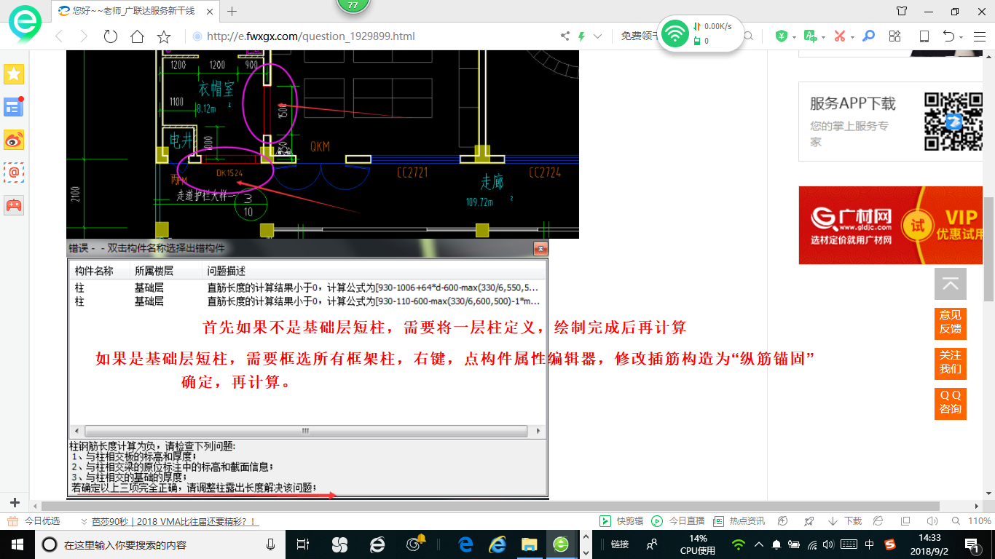Click the 110% zoom level control
This screenshot has width=995, height=559.
pyautogui.click(x=973, y=521)
